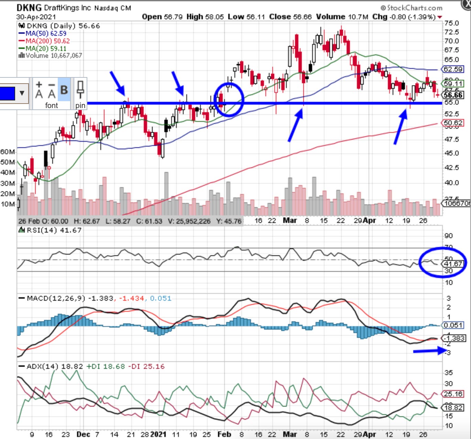Click the Low 56.11 header value
471x439 pixels.
[247, 17]
